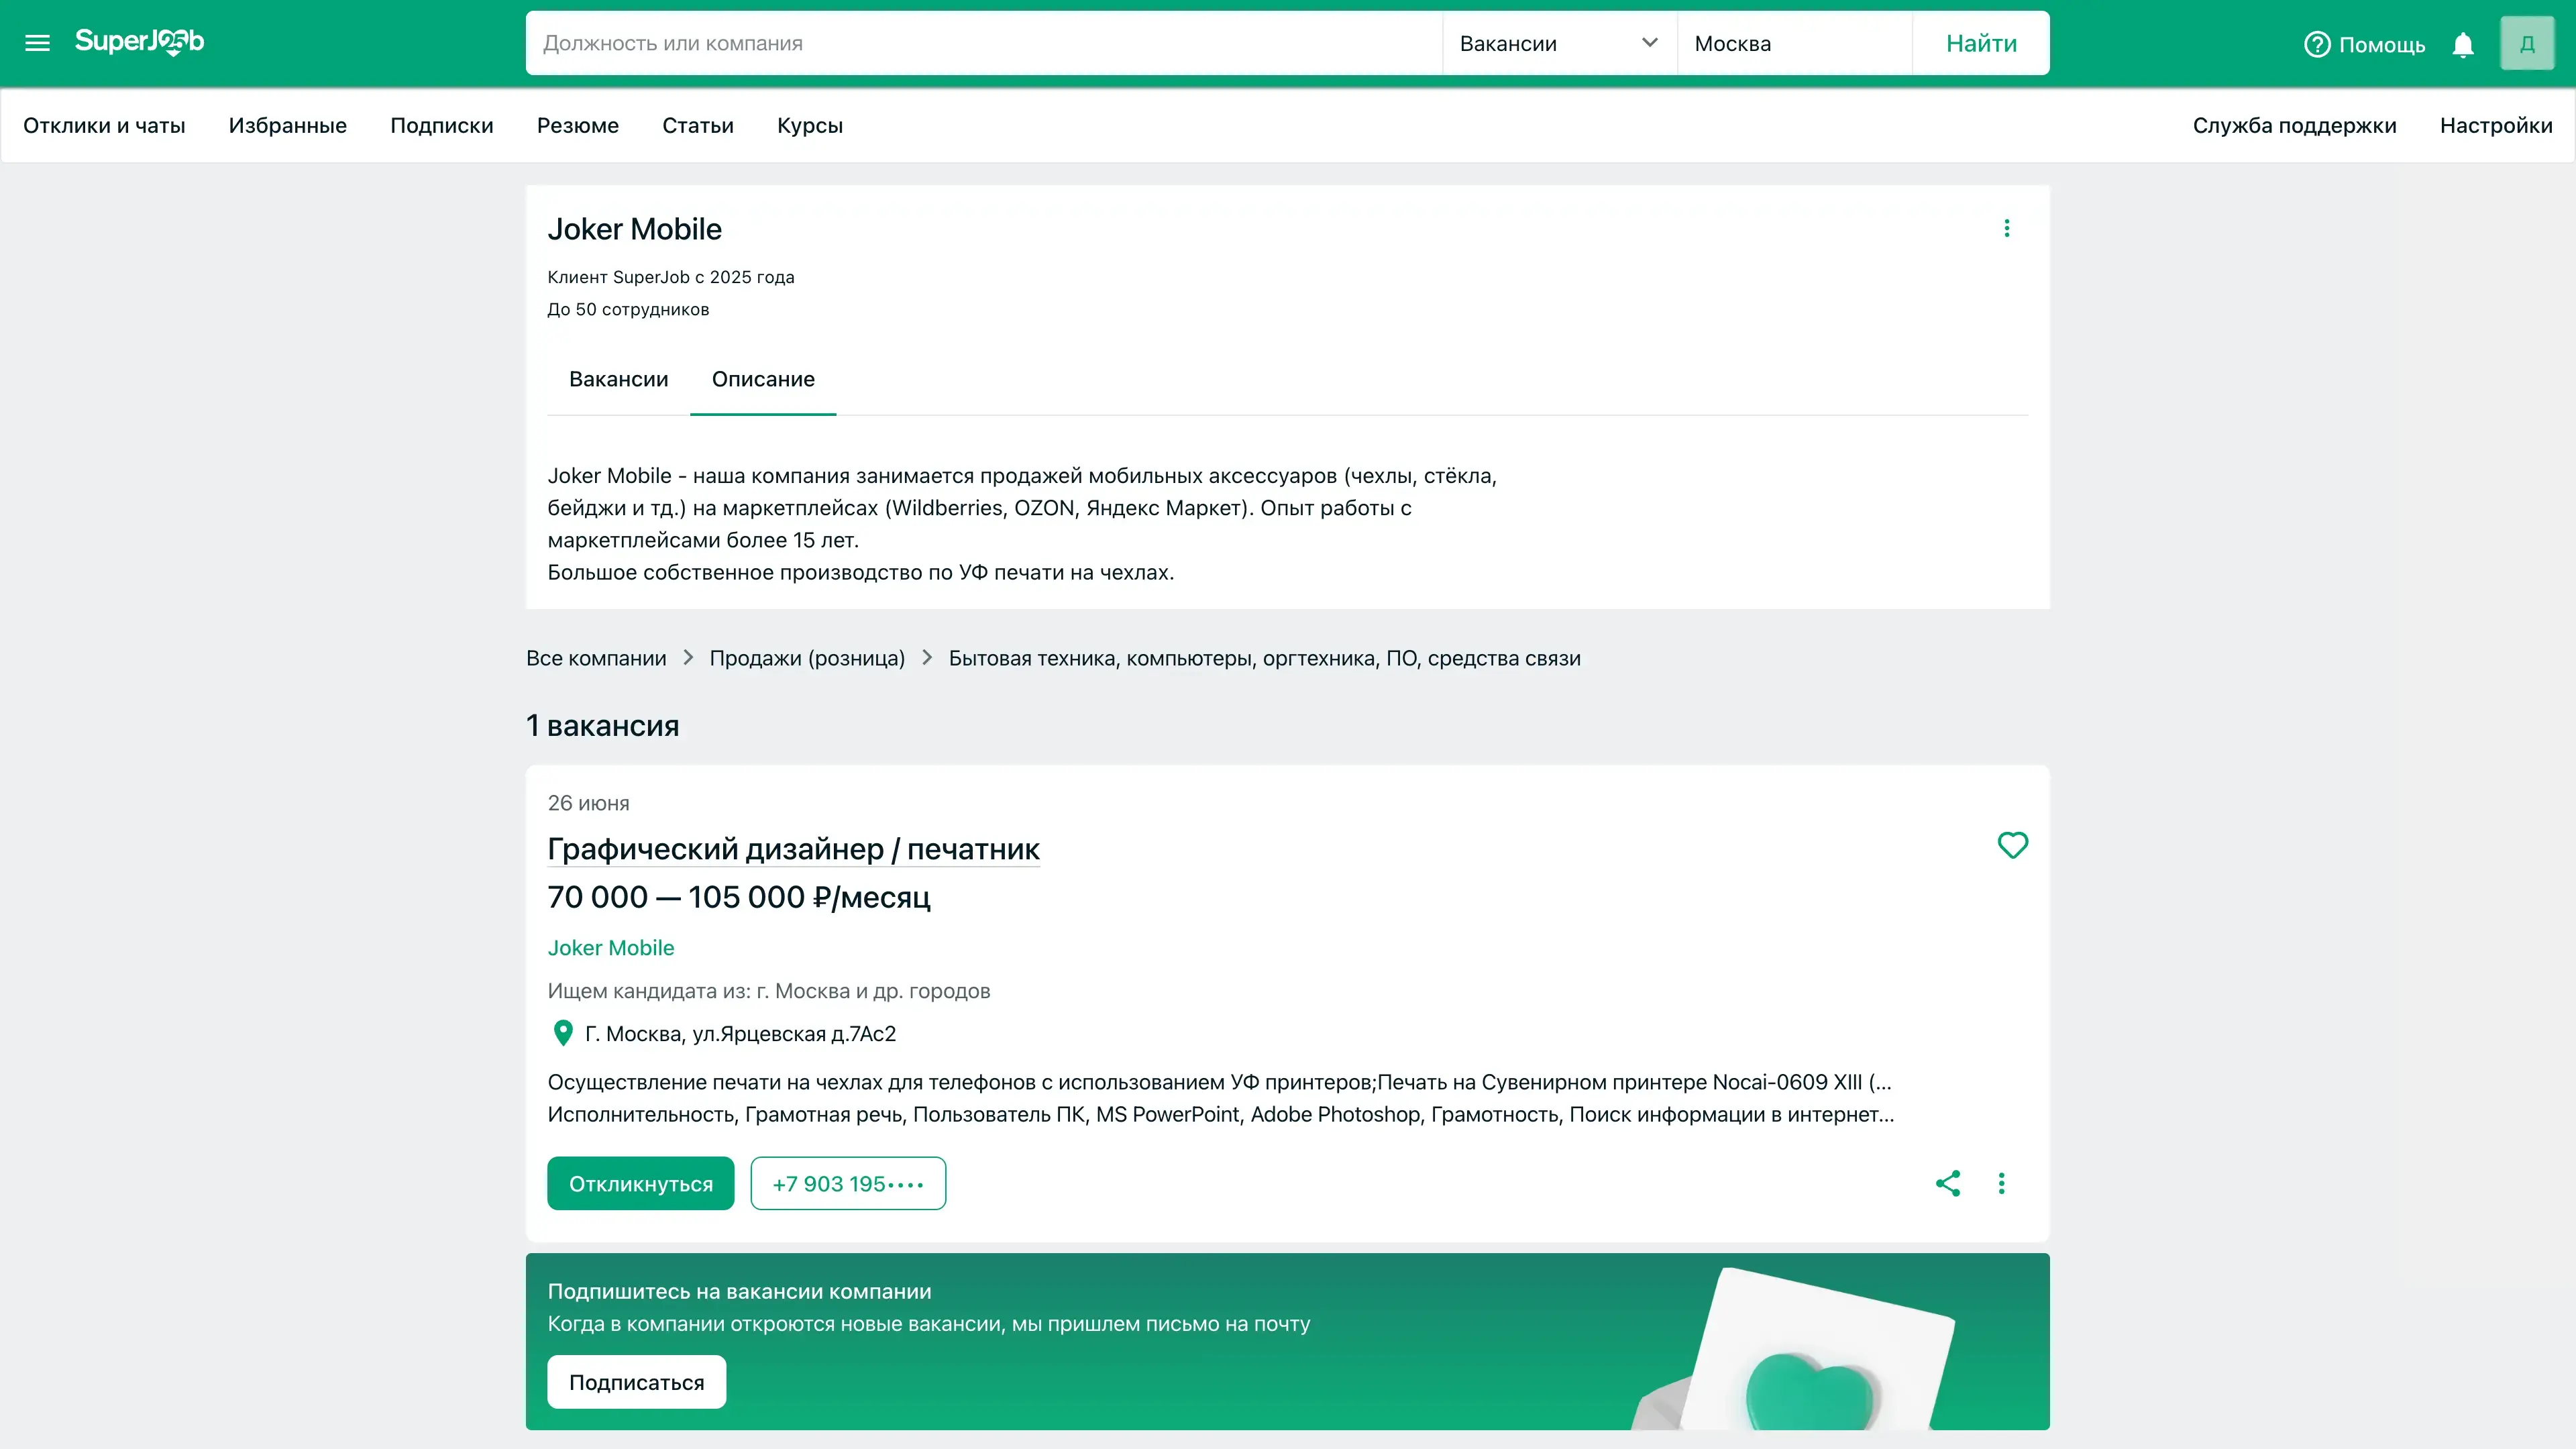Screen dimensions: 2576x1449
Task: Add vacancy to favorites heart icon
Action: click(x=2012, y=845)
